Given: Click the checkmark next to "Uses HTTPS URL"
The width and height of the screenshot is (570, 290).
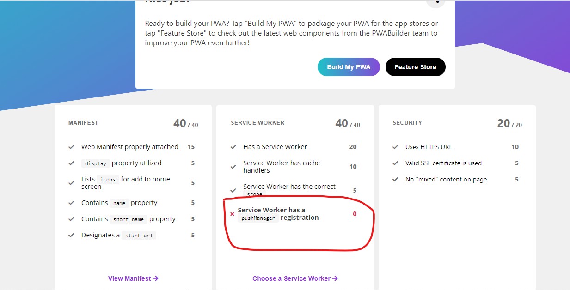Looking at the screenshot, I should (x=395, y=147).
